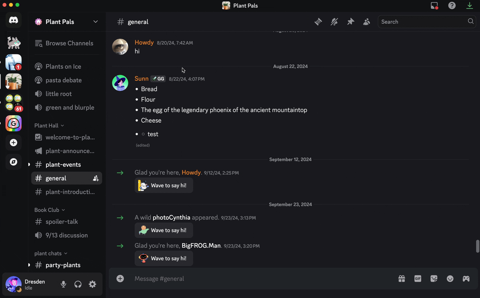
Task: Open the Threads icon in channel header
Action: (318, 22)
